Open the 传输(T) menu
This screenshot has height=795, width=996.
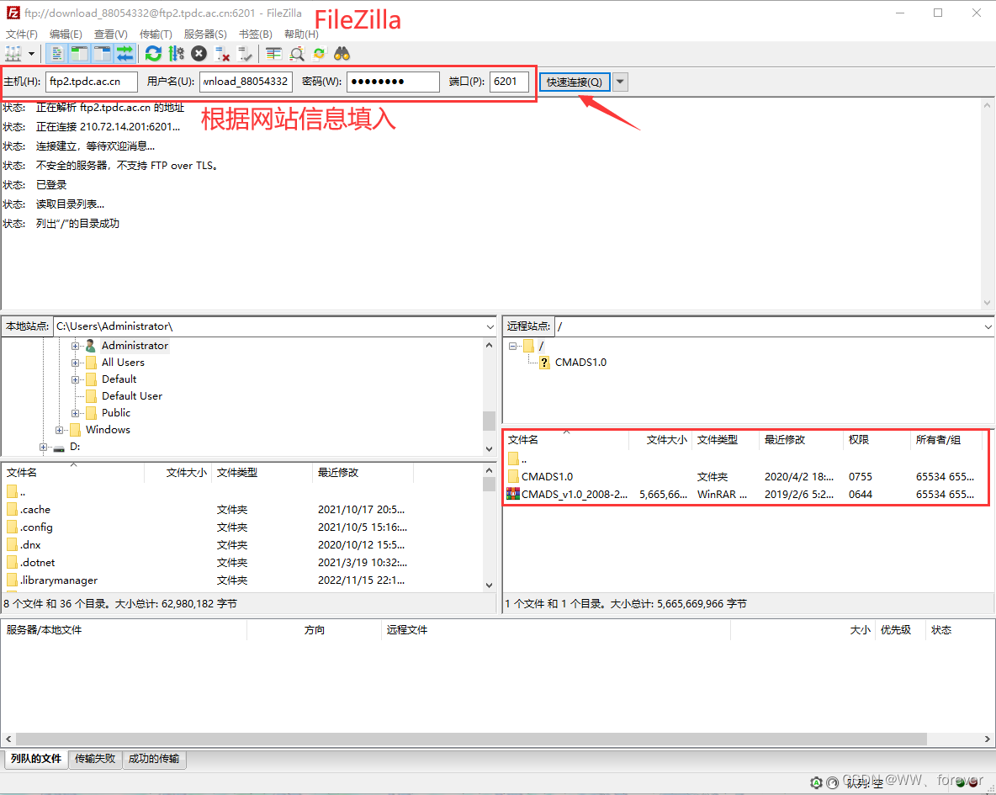(156, 34)
